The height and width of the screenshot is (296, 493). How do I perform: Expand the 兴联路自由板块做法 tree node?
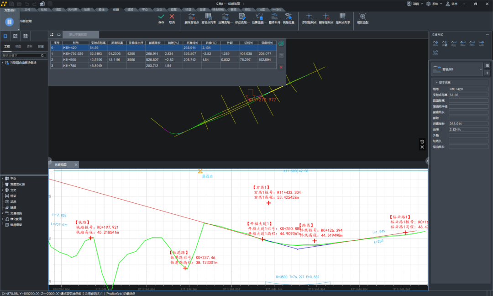(3, 63)
